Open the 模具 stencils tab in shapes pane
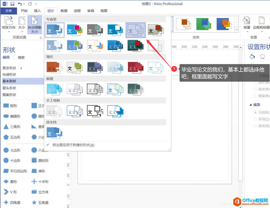Viewport: 270px width, 208px height. pyautogui.click(x=6, y=57)
